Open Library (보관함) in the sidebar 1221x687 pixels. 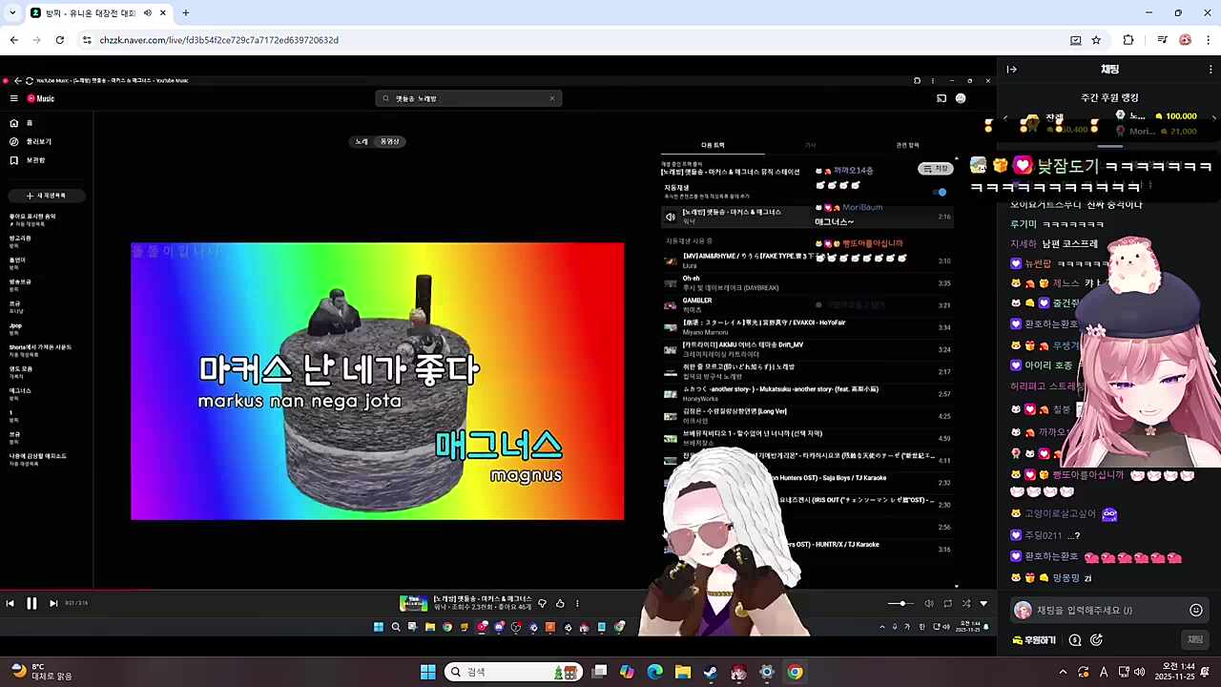[x=28, y=160]
